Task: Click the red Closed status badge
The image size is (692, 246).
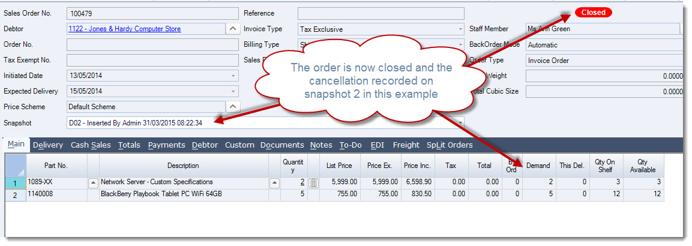Action: point(593,13)
